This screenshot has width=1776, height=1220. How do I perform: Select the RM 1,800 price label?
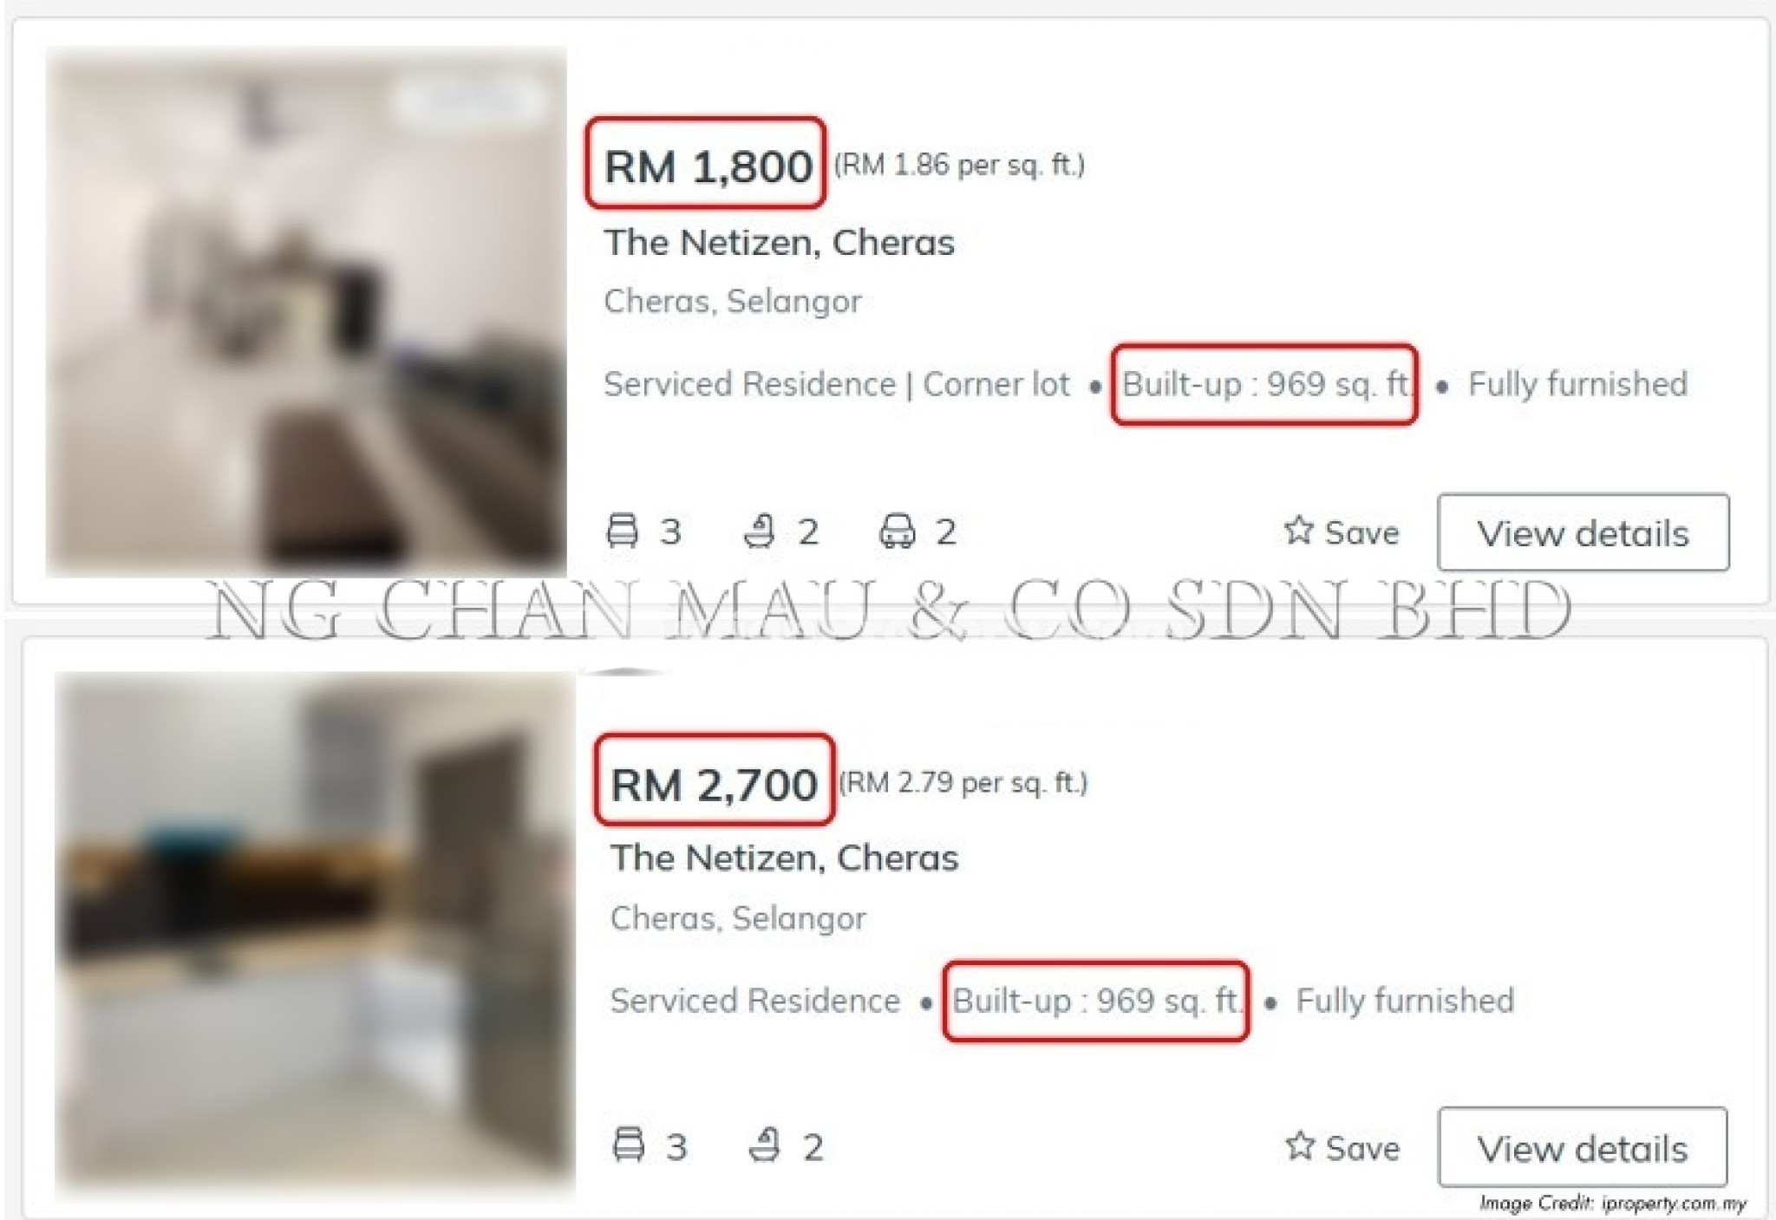[x=708, y=166]
